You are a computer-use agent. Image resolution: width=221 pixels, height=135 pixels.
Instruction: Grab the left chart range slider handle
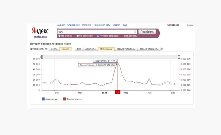tap(42, 57)
